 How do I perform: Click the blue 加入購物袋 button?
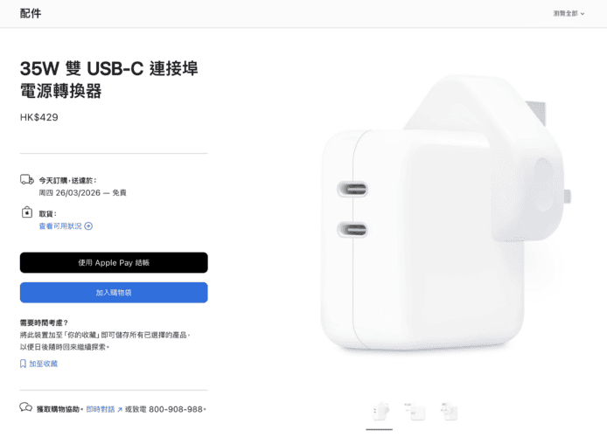pos(114,293)
